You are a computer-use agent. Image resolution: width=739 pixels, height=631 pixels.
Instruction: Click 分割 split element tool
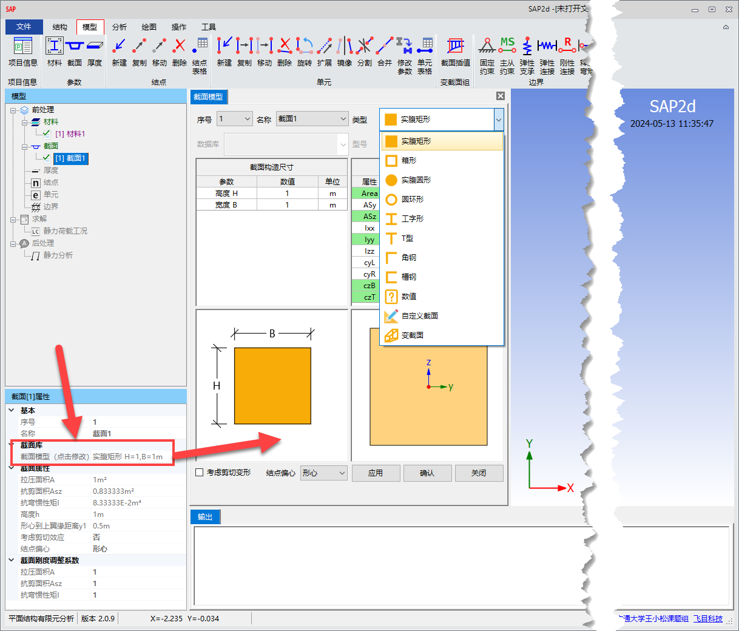coord(365,52)
